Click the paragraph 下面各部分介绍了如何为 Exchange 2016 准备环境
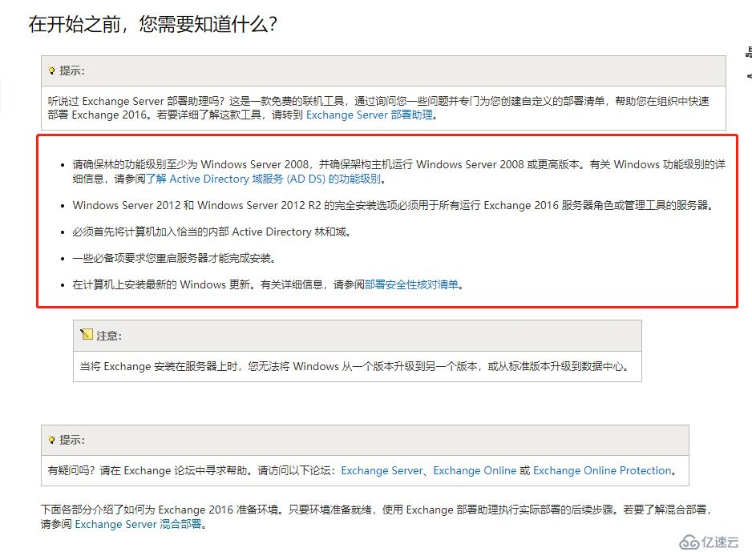 pos(375,517)
